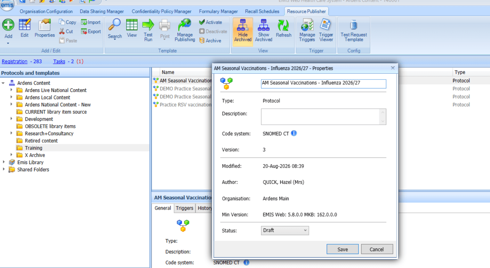
Task: Open the Trigger Viewer
Action: tap(326, 30)
